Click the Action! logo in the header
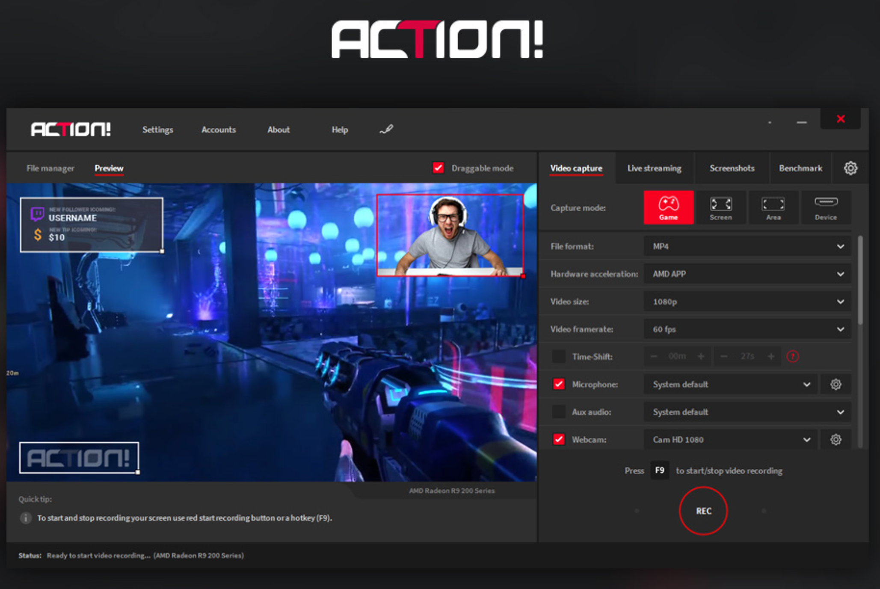The width and height of the screenshot is (880, 589). pyautogui.click(x=71, y=129)
